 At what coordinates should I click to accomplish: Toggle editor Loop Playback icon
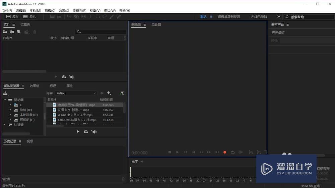(x=232, y=152)
